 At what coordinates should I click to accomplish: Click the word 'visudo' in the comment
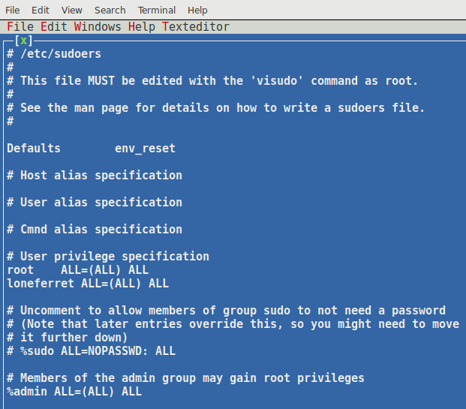point(277,81)
